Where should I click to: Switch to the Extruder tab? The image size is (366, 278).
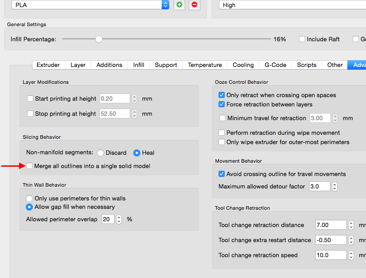coord(48,65)
